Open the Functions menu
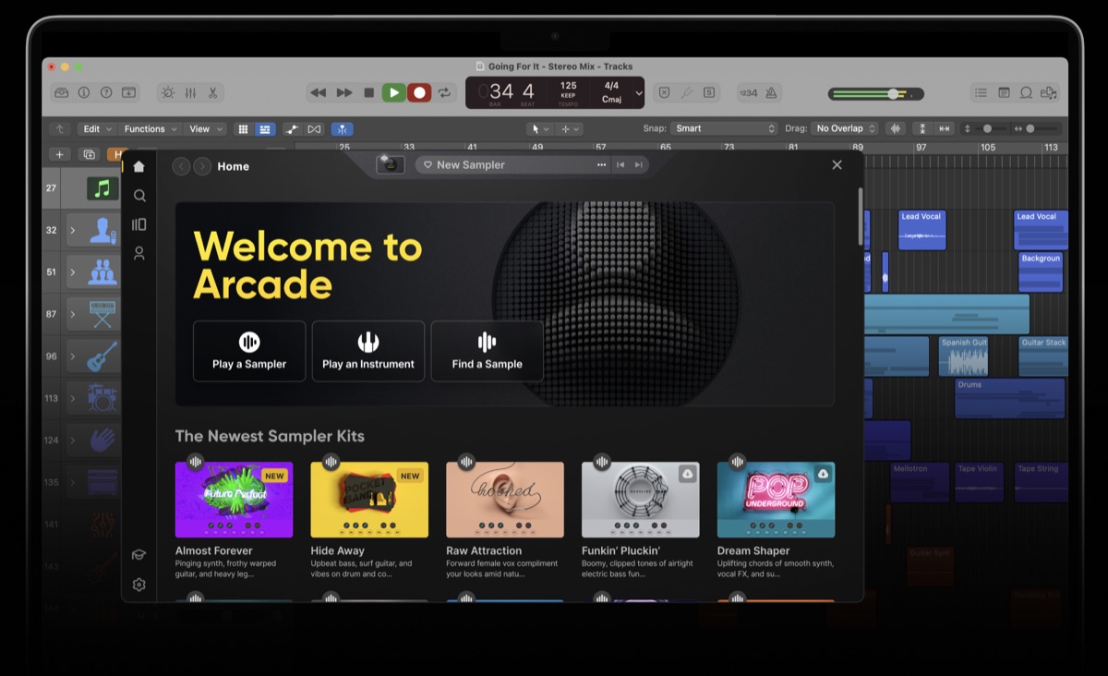The height and width of the screenshot is (676, 1108). [150, 129]
